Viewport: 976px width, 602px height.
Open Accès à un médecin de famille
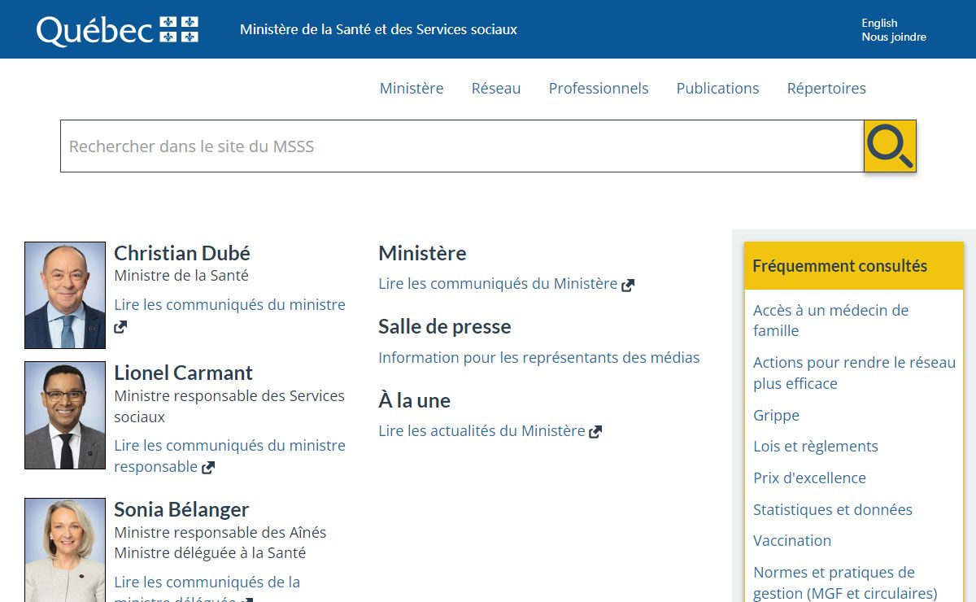point(830,320)
